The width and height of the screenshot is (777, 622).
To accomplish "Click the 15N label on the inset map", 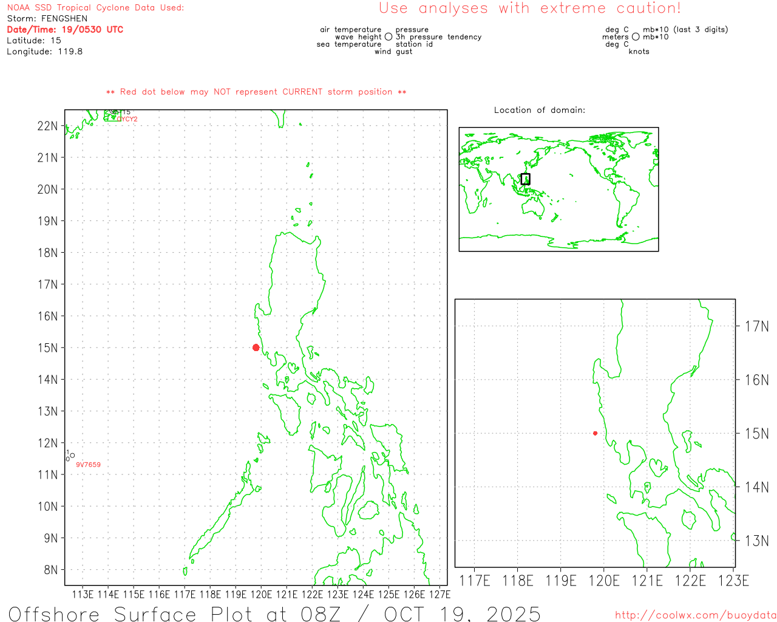I will tap(756, 434).
